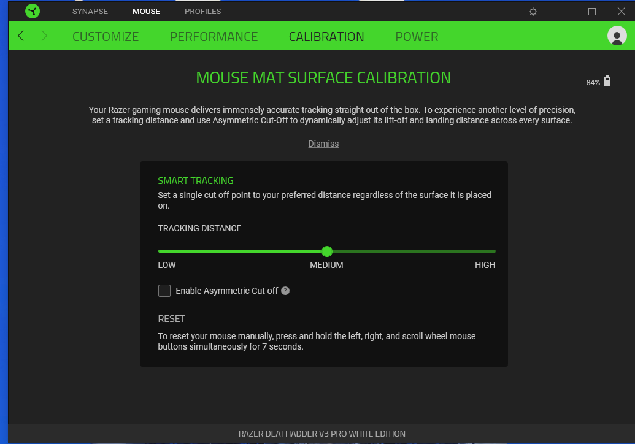Go back with the left arrow
Image resolution: width=635 pixels, height=444 pixels.
click(x=21, y=36)
